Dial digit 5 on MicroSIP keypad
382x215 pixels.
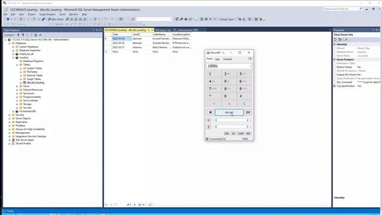[x=229, y=81]
